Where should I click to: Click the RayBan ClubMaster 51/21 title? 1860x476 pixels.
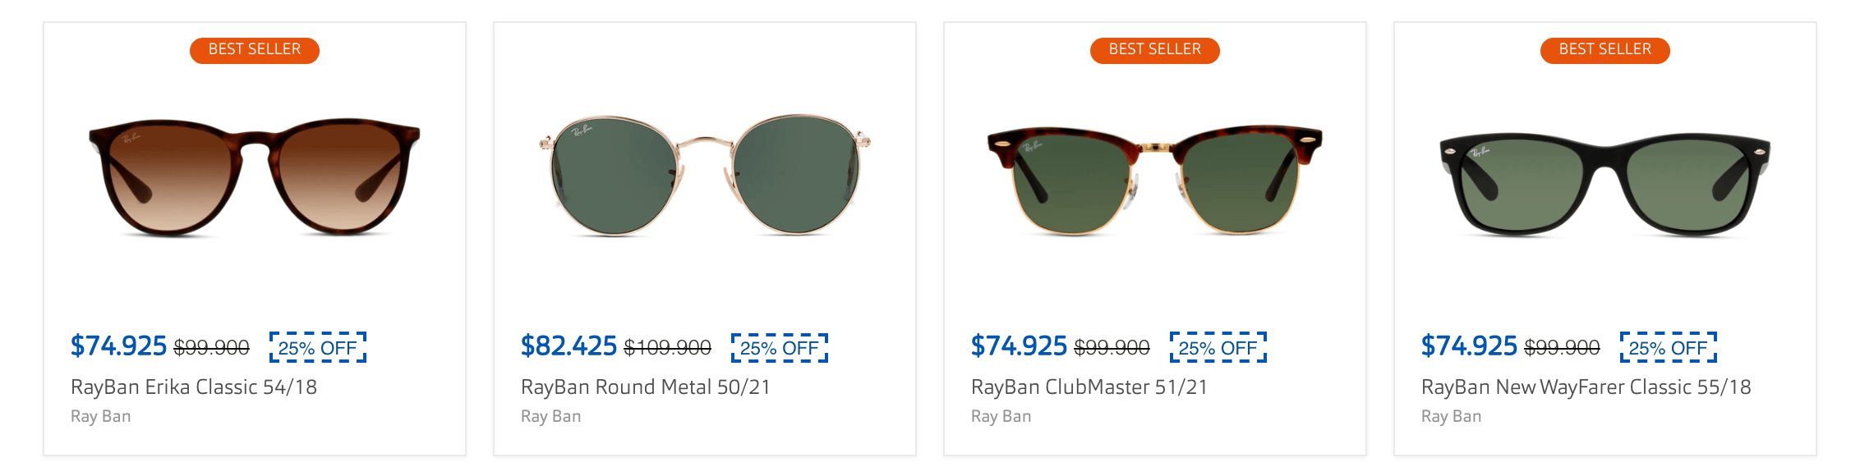coord(1089,387)
